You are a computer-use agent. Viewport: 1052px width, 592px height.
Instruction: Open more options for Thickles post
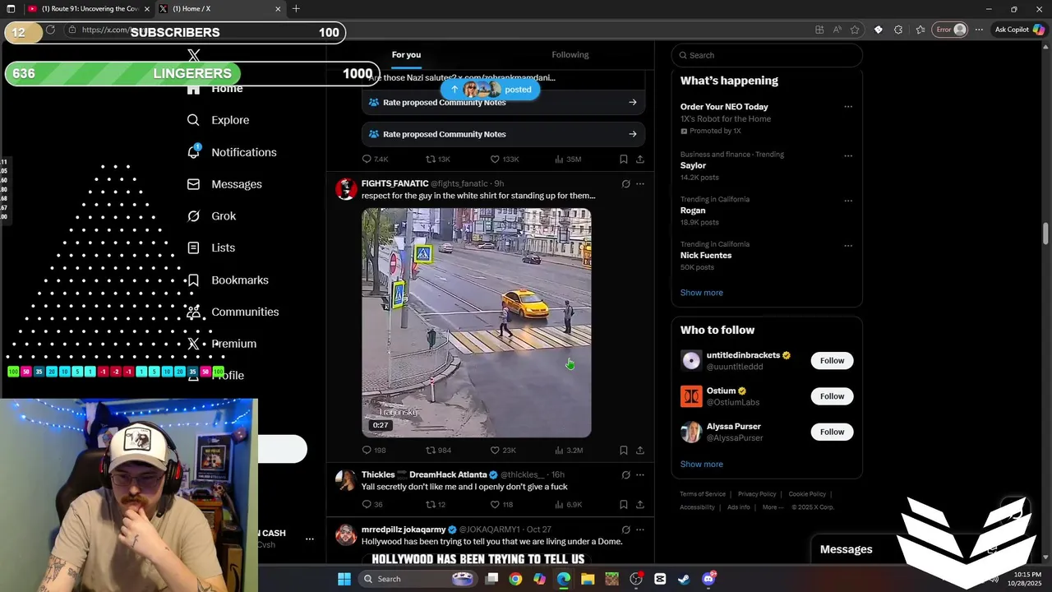tap(640, 474)
